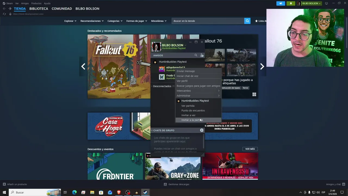
Task: Open Task View on the taskbar
Action: pyautogui.click(x=65, y=192)
